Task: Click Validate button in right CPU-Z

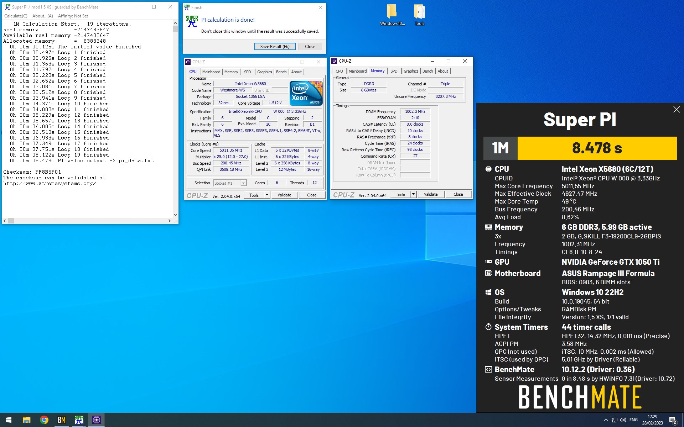Action: tap(431, 194)
